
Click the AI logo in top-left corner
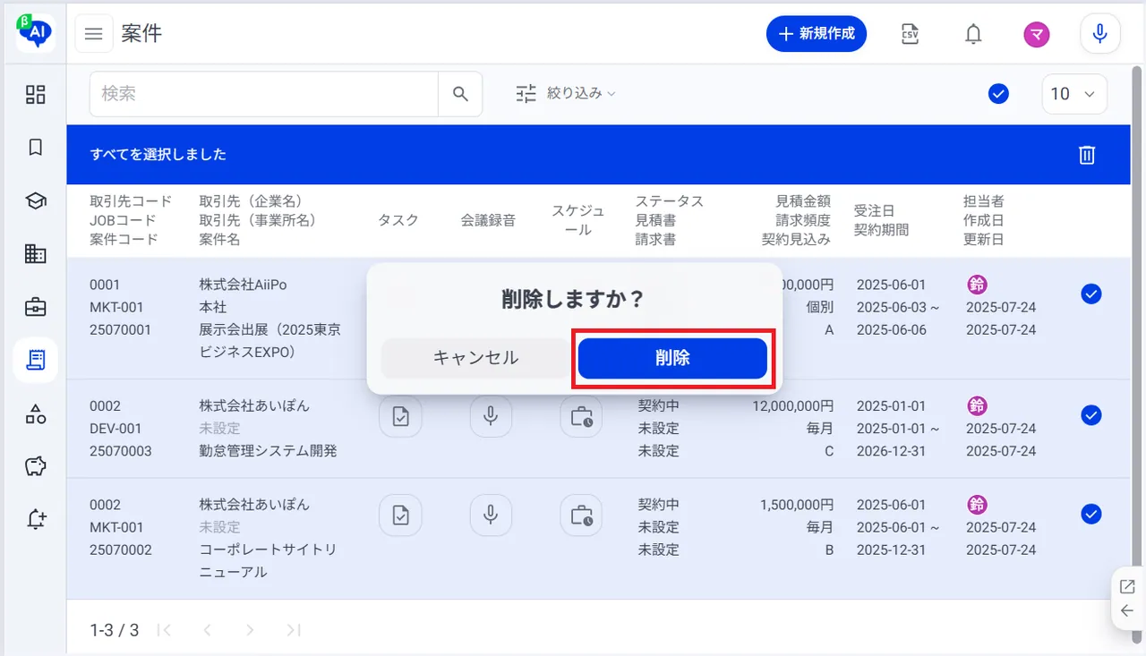(36, 34)
